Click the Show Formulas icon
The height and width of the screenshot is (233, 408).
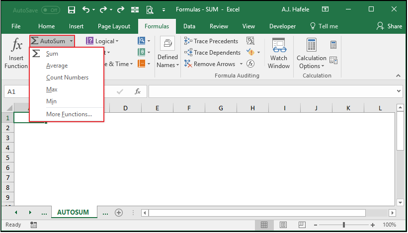[250, 41]
